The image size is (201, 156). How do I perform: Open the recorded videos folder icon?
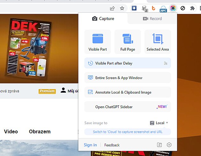click(160, 145)
